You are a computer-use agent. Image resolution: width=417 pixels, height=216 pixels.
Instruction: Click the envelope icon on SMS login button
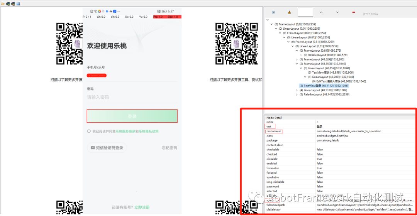pyautogui.click(x=93, y=148)
